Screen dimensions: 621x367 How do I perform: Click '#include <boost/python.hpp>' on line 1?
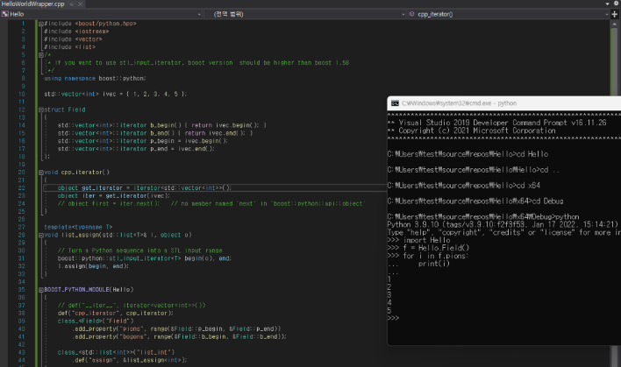pyautogui.click(x=89, y=24)
